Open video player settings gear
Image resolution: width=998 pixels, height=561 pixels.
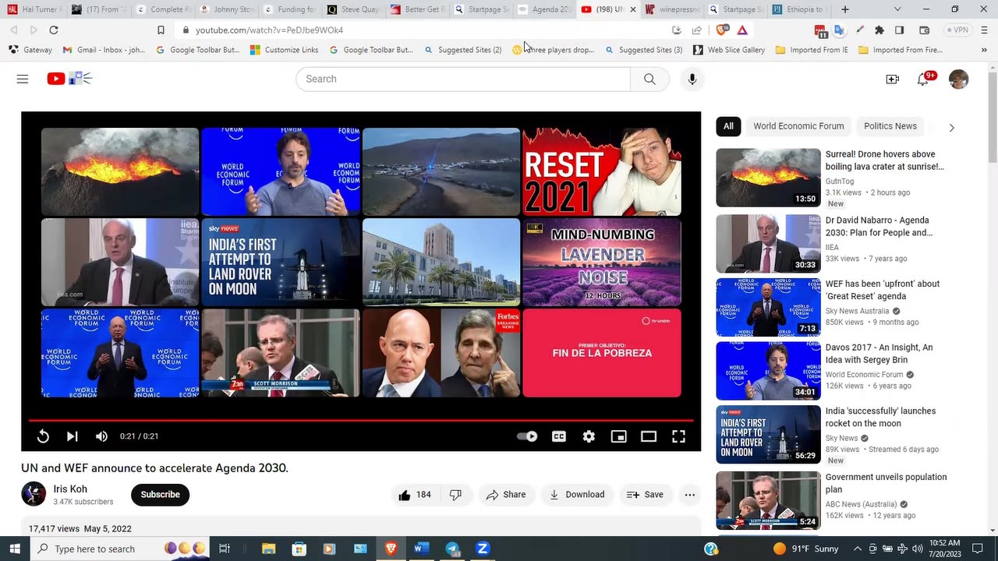click(x=589, y=436)
